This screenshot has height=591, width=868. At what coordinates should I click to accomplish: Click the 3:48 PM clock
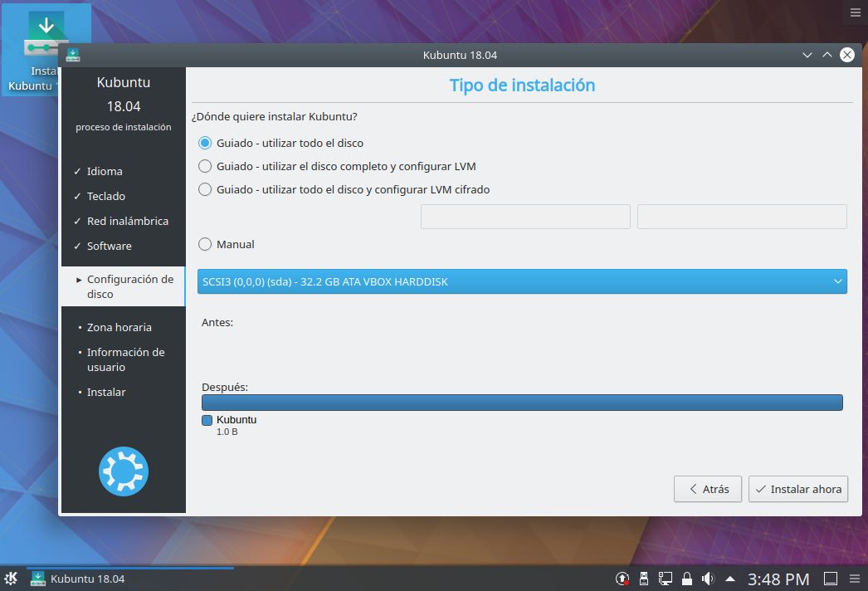778,579
